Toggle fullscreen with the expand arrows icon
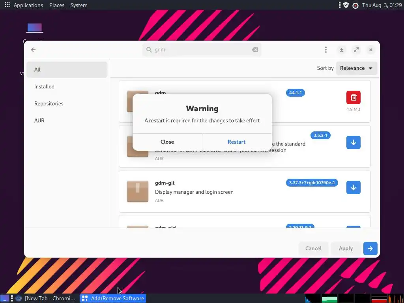 (x=356, y=50)
